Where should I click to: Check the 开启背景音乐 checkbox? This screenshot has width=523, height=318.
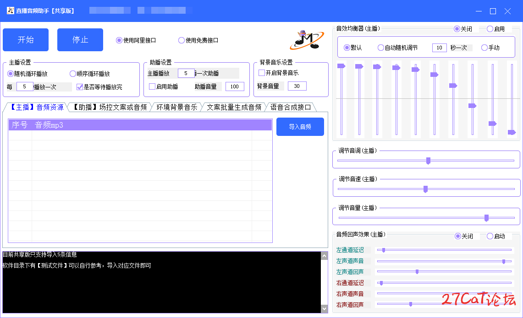(279, 73)
